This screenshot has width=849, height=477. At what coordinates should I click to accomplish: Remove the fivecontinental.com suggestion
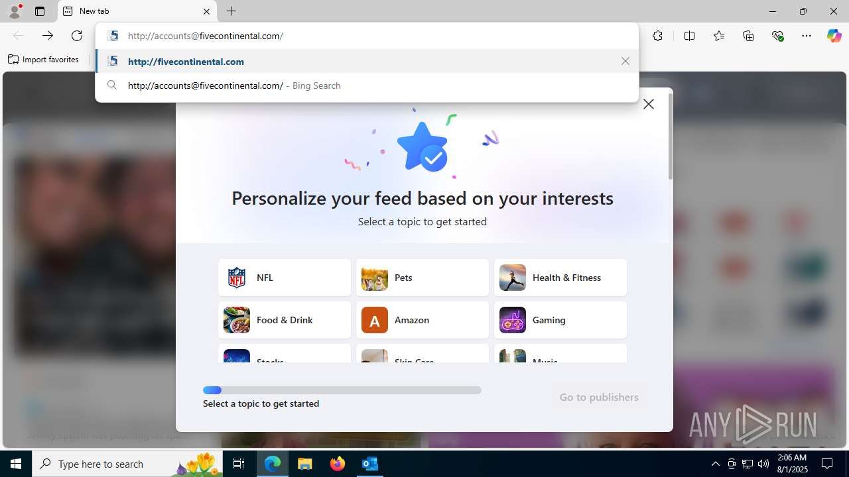(x=625, y=61)
